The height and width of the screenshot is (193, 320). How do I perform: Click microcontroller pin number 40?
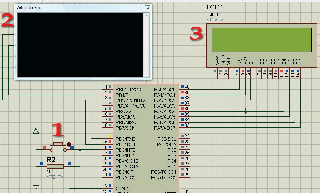point(187,87)
